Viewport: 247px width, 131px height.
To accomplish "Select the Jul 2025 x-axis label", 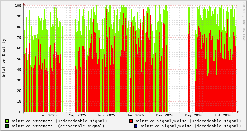I will tap(48, 115).
